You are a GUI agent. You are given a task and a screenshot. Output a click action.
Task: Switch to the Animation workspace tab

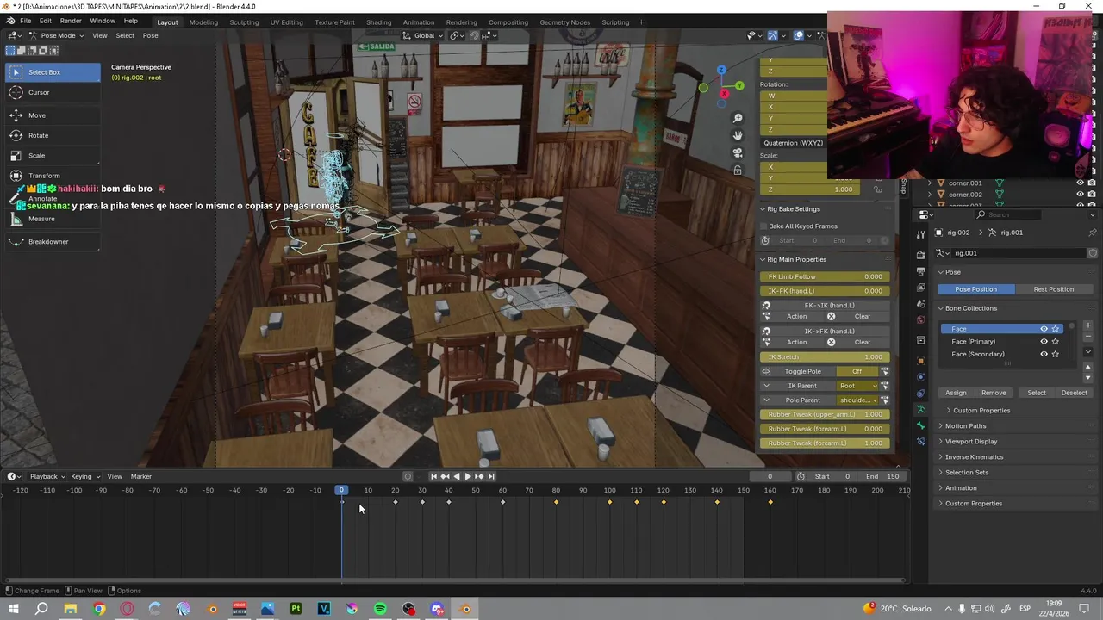point(419,22)
